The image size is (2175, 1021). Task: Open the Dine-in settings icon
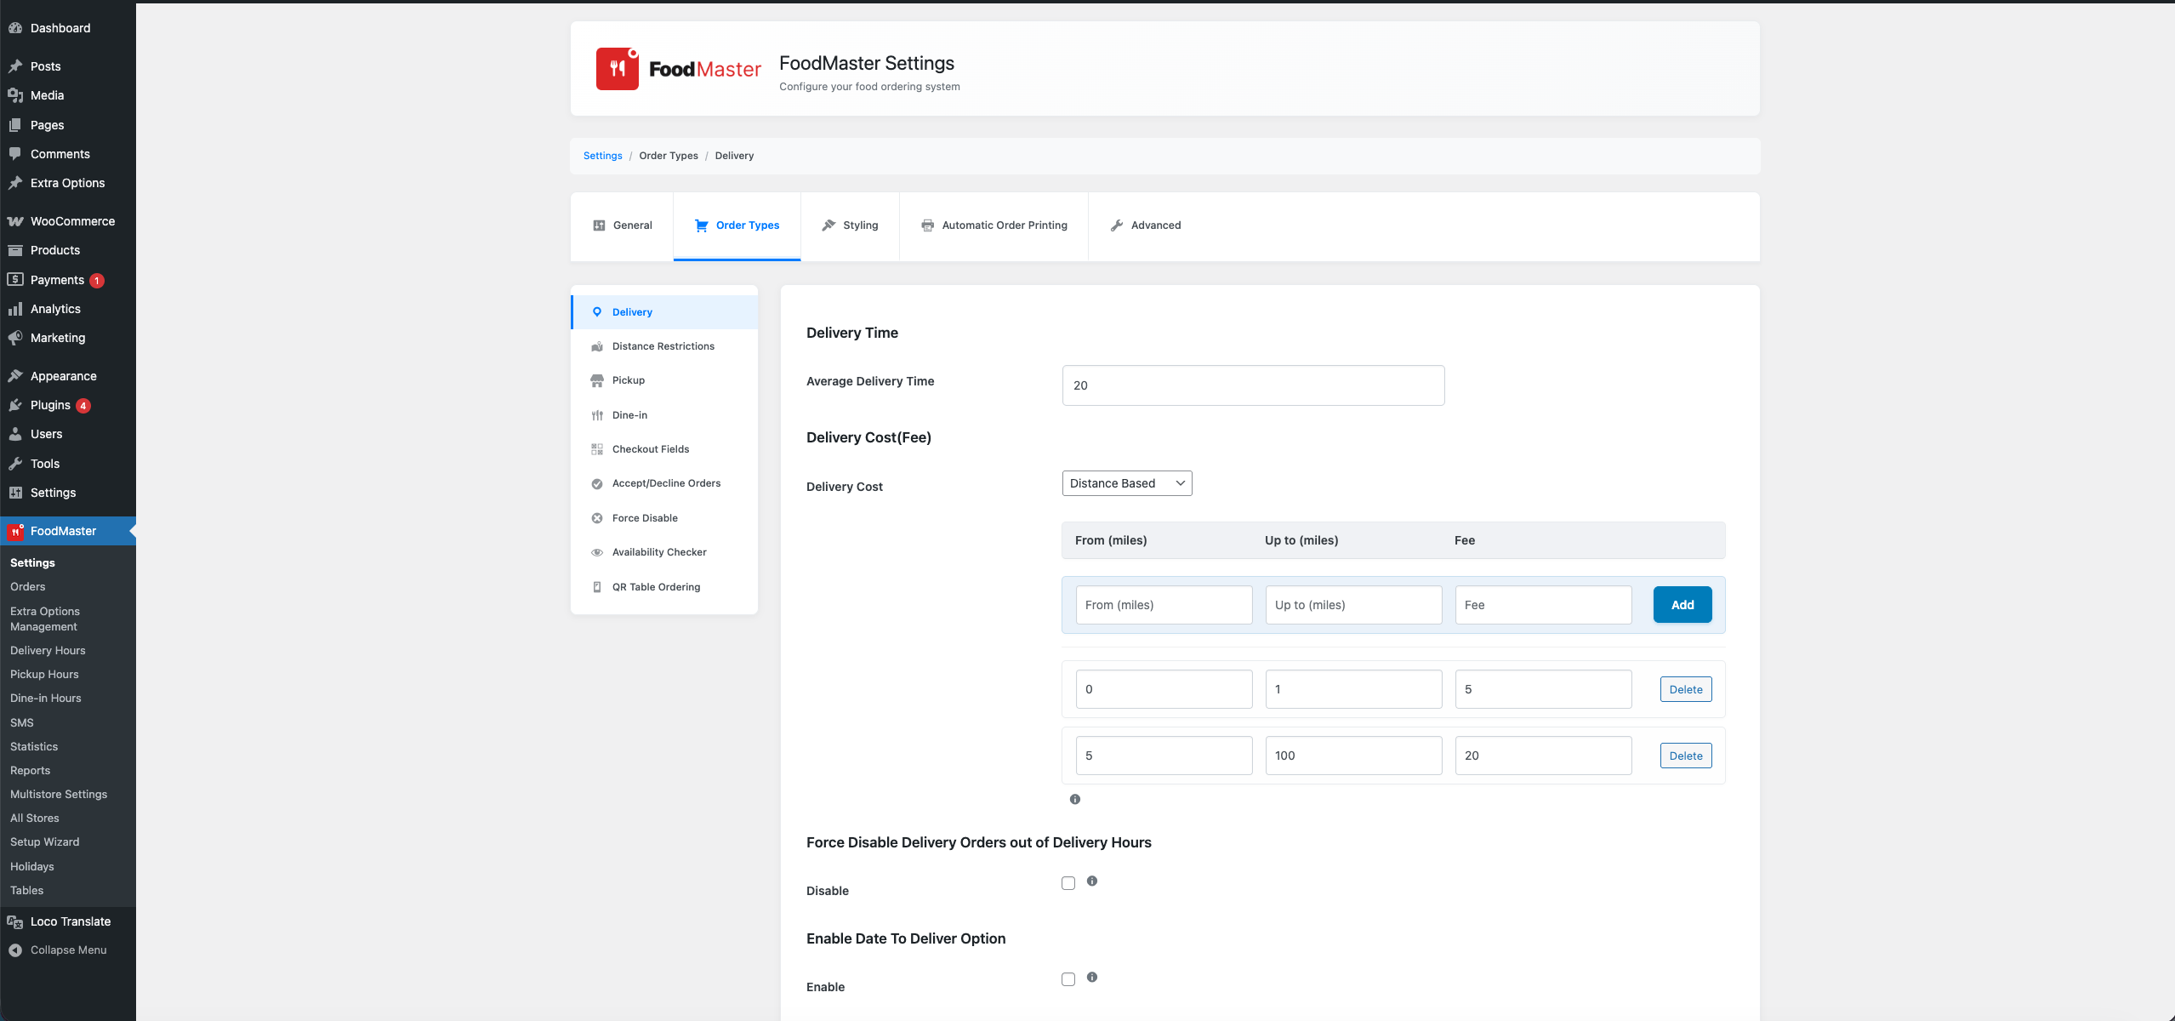click(x=598, y=415)
